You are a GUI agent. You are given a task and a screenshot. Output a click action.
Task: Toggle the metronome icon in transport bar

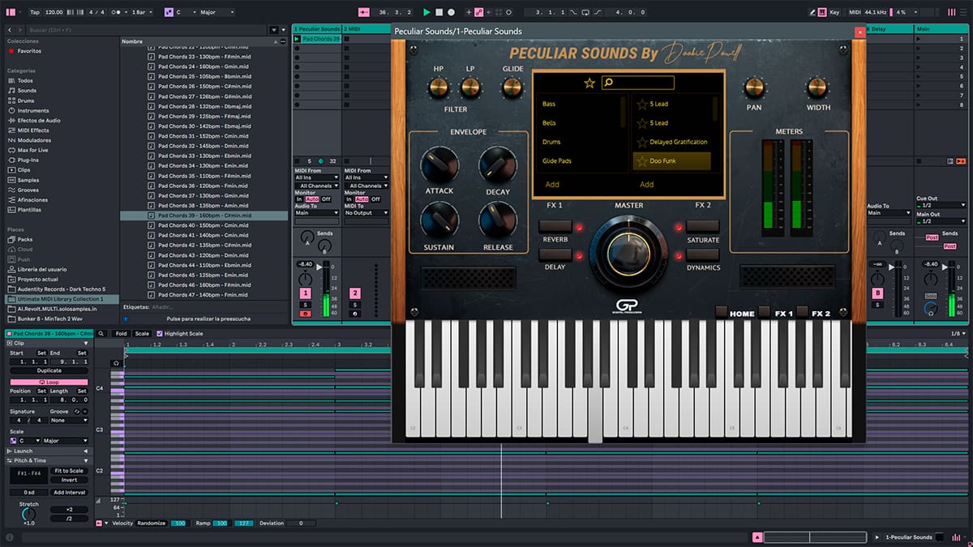[116, 12]
